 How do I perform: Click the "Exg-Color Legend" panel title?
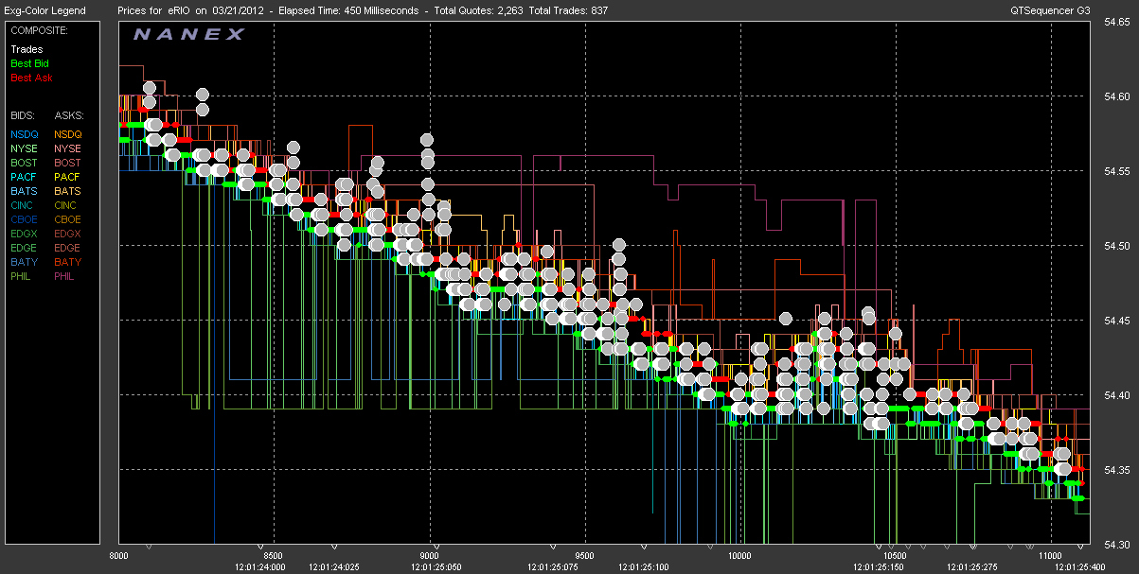[44, 10]
